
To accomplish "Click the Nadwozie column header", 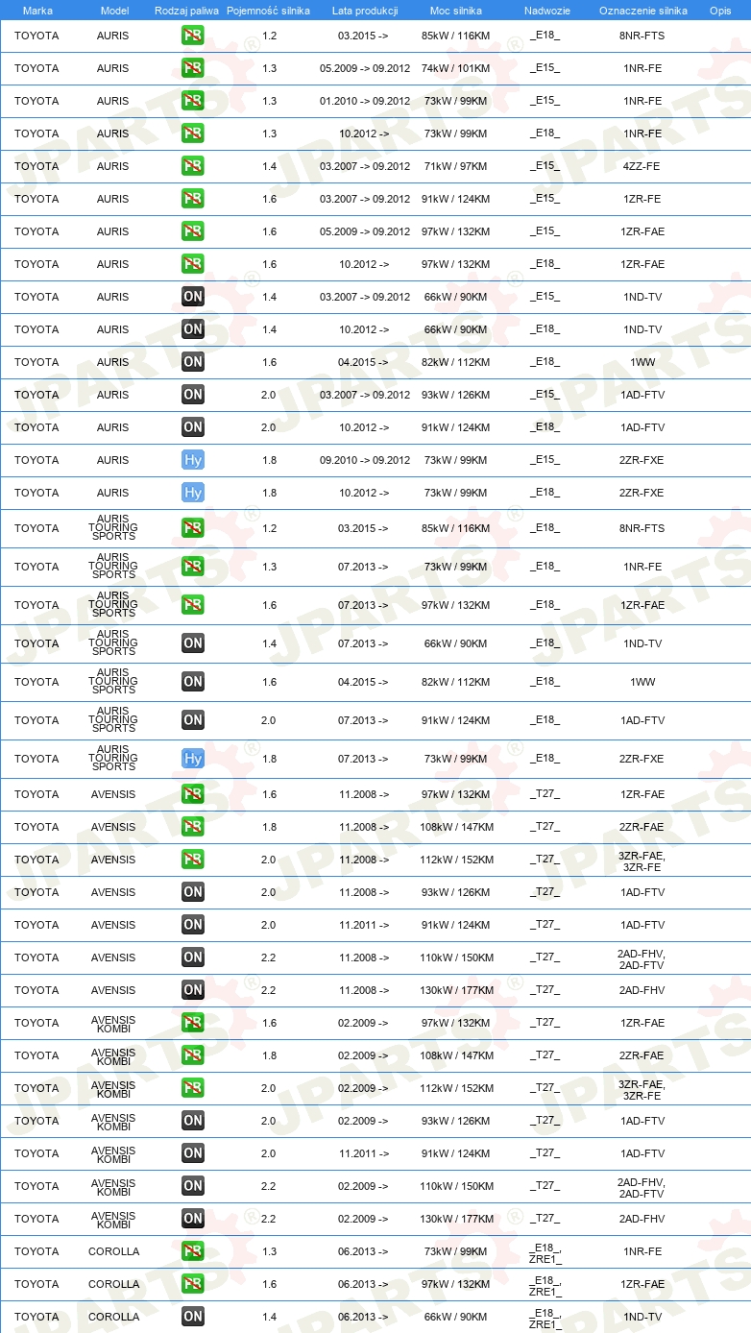I will [x=547, y=11].
